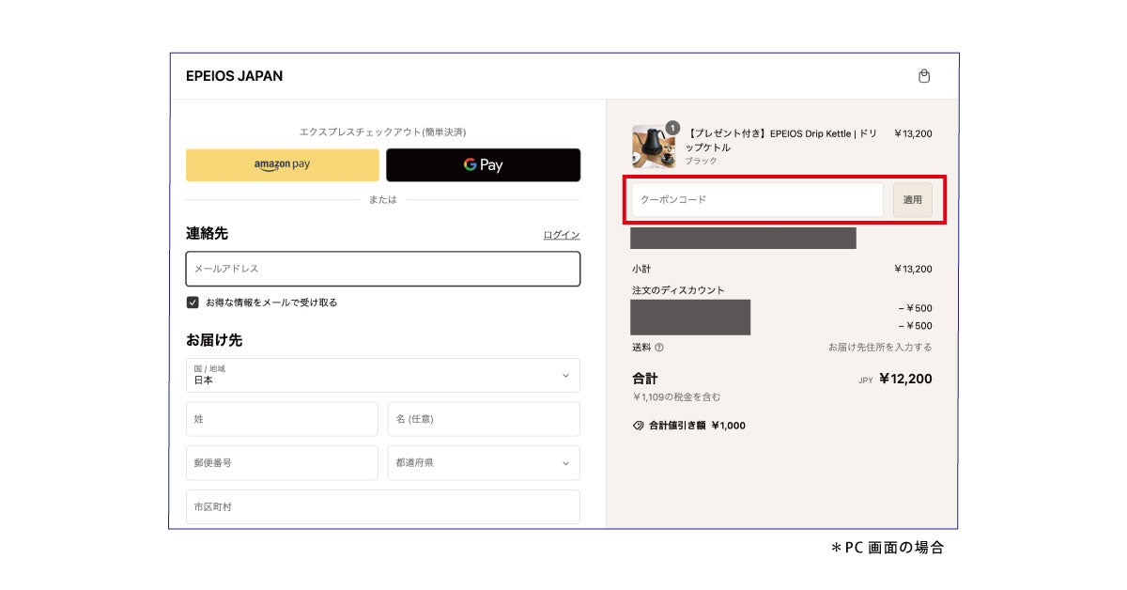Image resolution: width=1127 pixels, height=590 pixels.
Task: Click the discount tag icon beside 合計値引き額
Action: (639, 426)
